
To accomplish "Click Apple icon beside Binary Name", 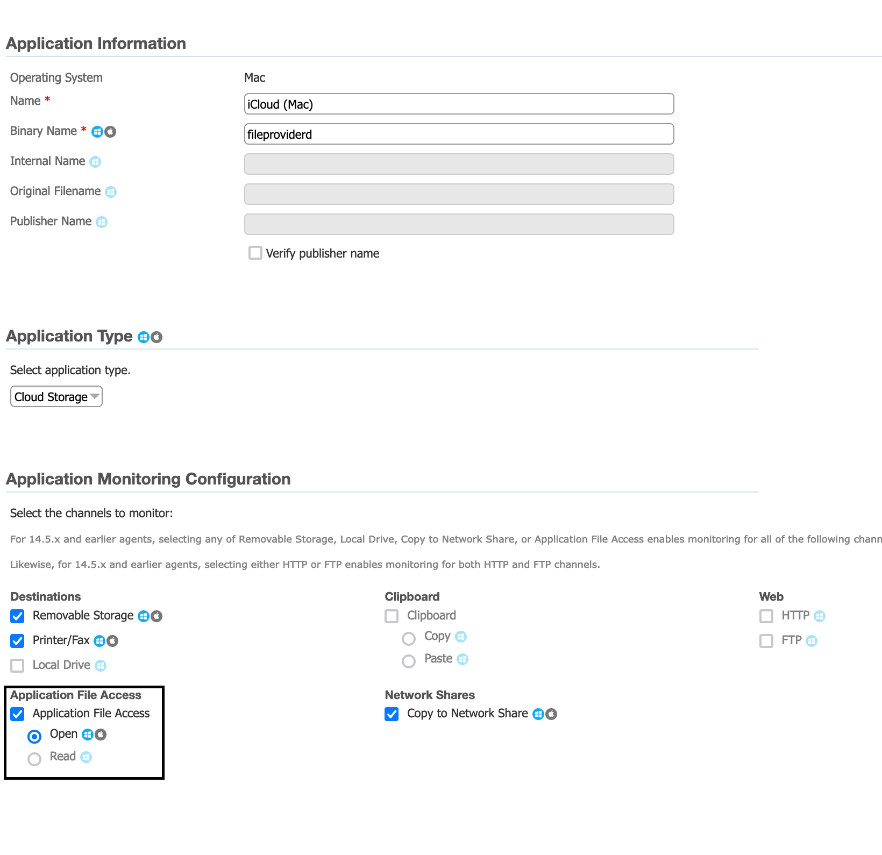I will point(110,132).
